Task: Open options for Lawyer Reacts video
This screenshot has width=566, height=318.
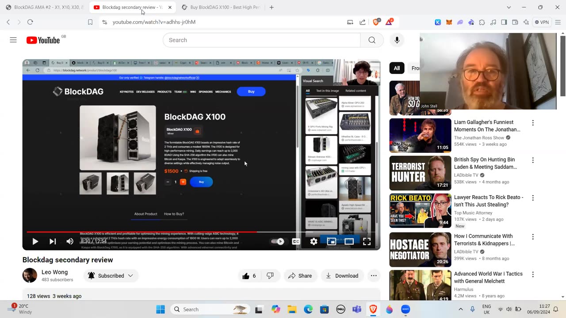Action: tap(533, 198)
